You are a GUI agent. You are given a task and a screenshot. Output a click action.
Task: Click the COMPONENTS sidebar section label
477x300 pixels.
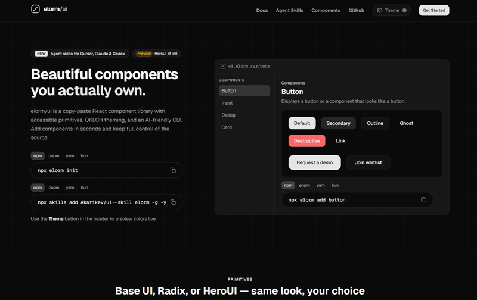(231, 80)
